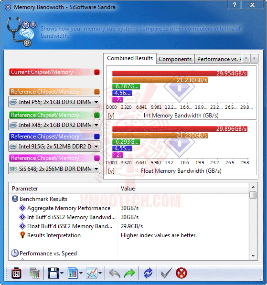Select the Benchmark Results tree item

click(43, 199)
